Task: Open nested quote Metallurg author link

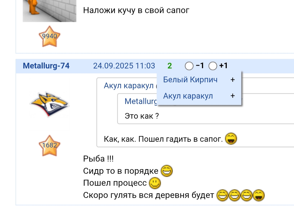Action: [x=141, y=102]
